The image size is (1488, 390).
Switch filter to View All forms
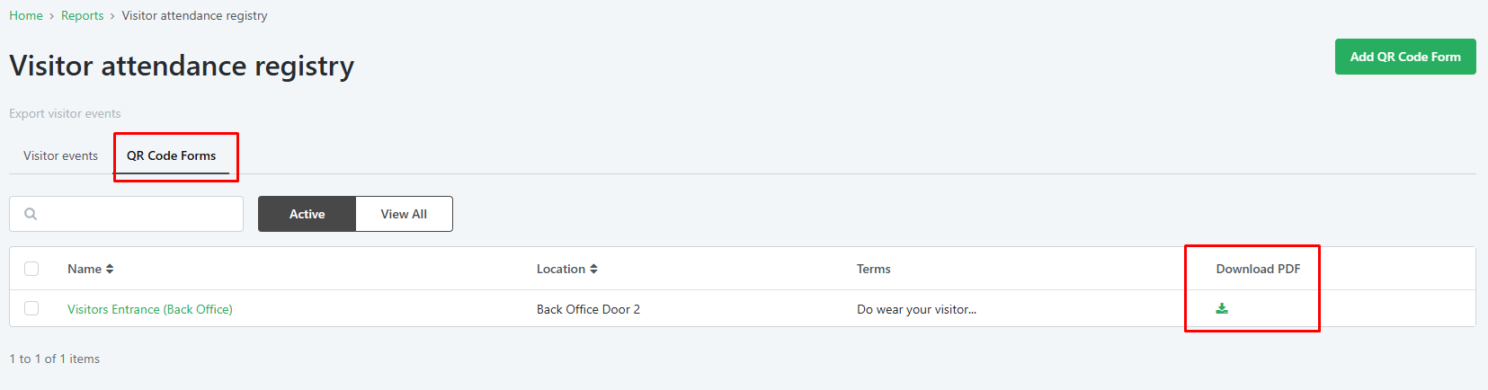(404, 214)
